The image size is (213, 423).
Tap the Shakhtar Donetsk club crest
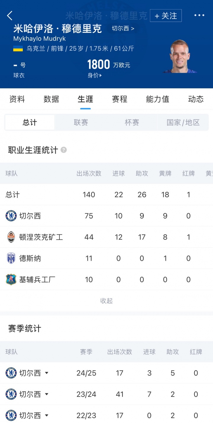(11, 237)
